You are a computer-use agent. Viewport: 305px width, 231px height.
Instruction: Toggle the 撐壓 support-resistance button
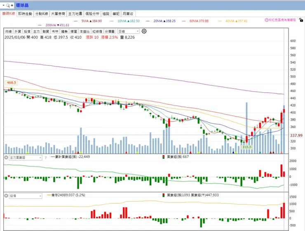tap(74, 31)
